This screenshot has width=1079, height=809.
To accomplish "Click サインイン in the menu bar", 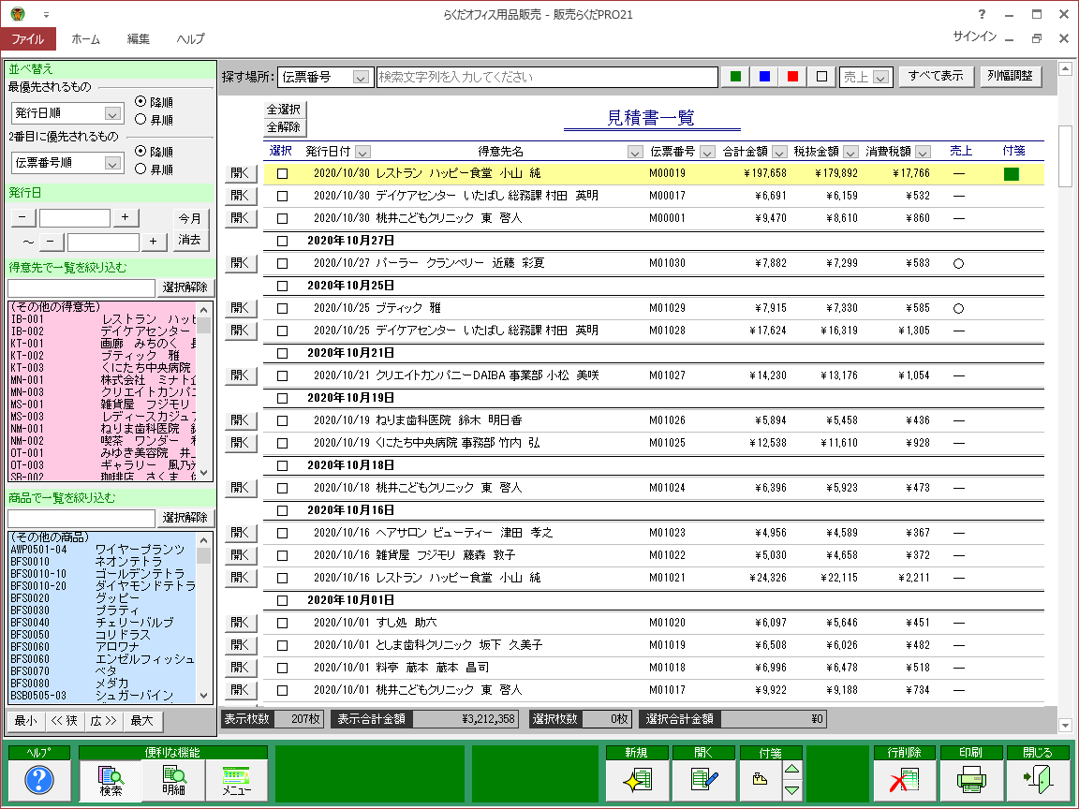I will (974, 37).
